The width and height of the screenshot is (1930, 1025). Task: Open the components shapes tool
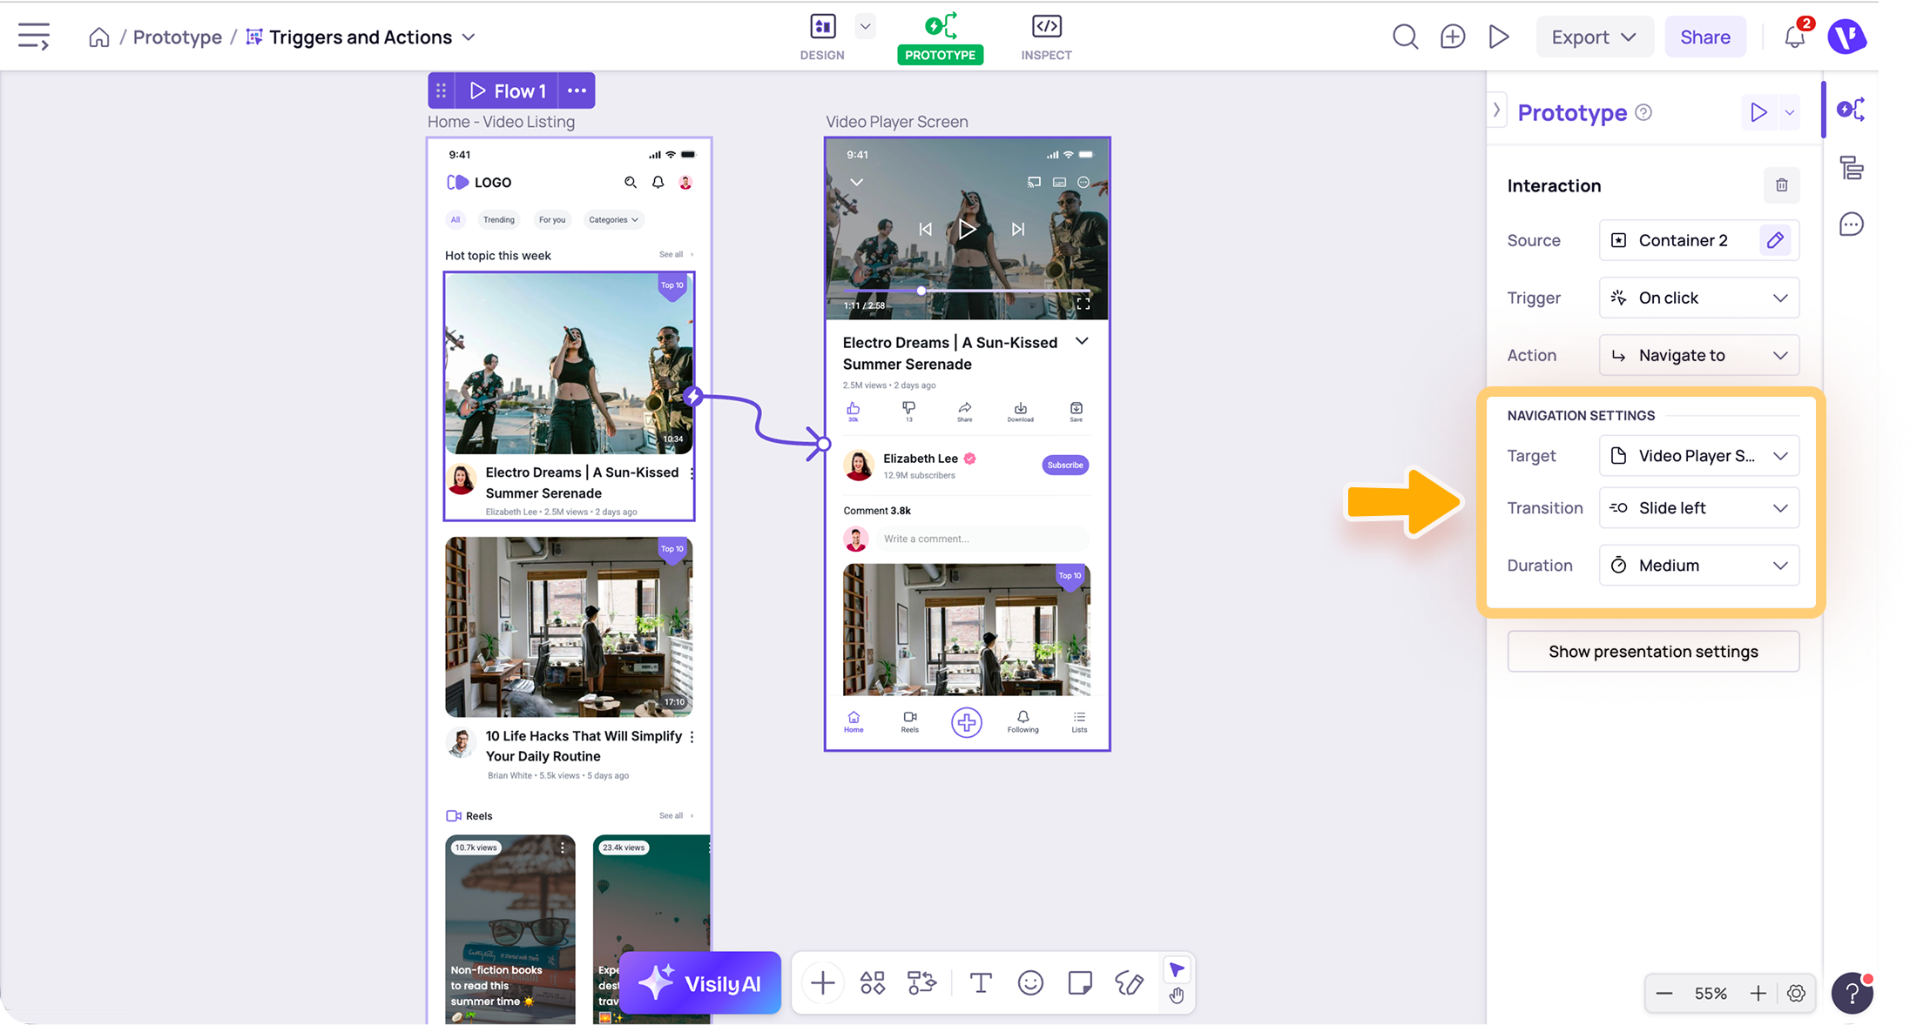(872, 983)
